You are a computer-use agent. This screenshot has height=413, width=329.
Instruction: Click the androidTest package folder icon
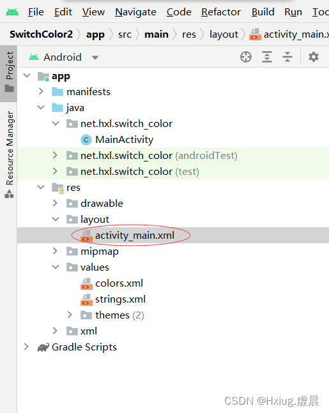pos(72,156)
